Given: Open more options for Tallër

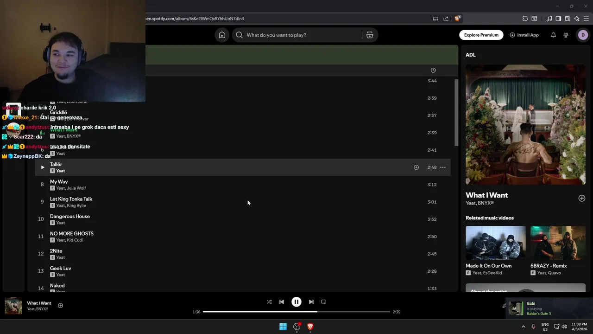Looking at the screenshot, I should [443, 167].
